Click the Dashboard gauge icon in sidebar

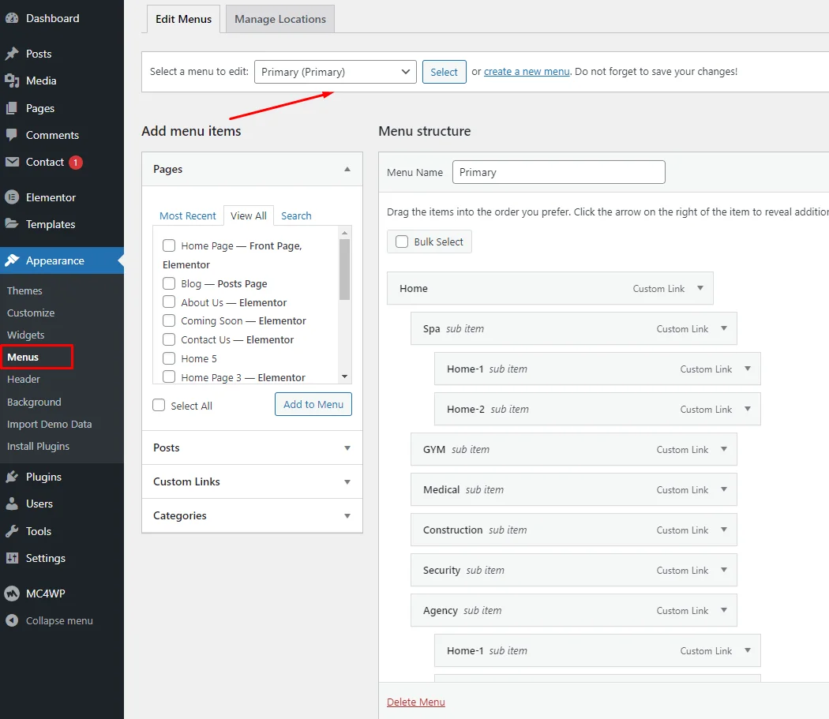pyautogui.click(x=12, y=18)
